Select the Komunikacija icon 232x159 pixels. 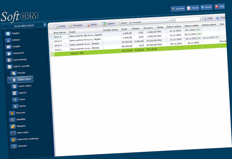[9, 60]
